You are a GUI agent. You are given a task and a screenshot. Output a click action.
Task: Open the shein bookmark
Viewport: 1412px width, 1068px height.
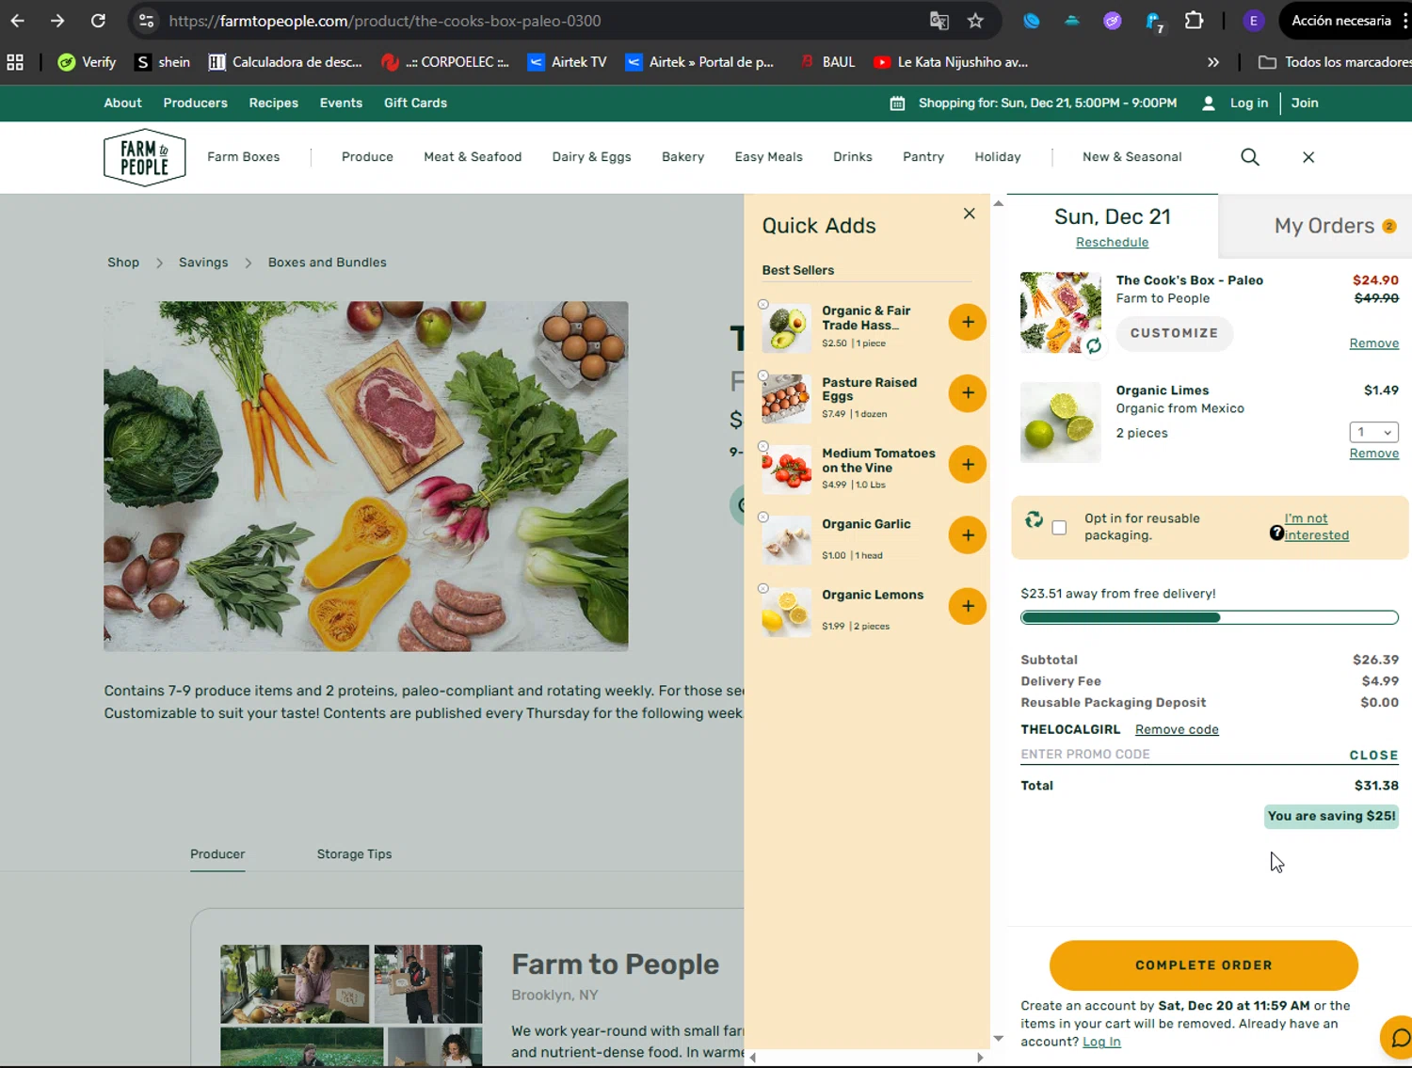pos(163,62)
